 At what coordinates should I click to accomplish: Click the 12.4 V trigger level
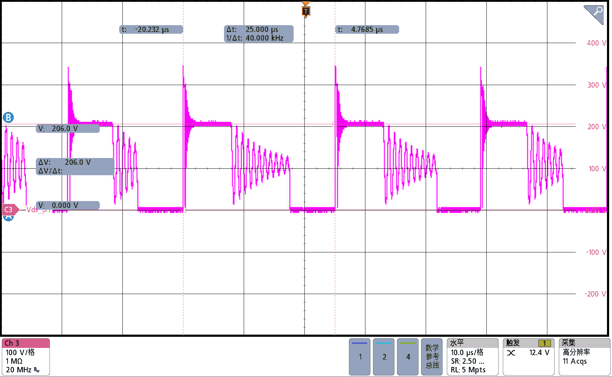pos(539,353)
